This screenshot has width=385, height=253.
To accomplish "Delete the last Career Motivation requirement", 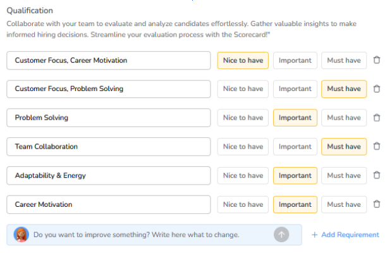I will click(x=377, y=204).
